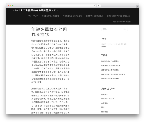Select 年齢を重ねると現れる症状 in the top navigation
145x123 pixels.
pyautogui.click(x=72, y=16)
